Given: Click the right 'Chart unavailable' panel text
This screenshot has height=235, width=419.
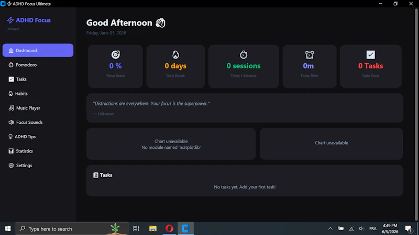Looking at the screenshot, I should (x=332, y=143).
